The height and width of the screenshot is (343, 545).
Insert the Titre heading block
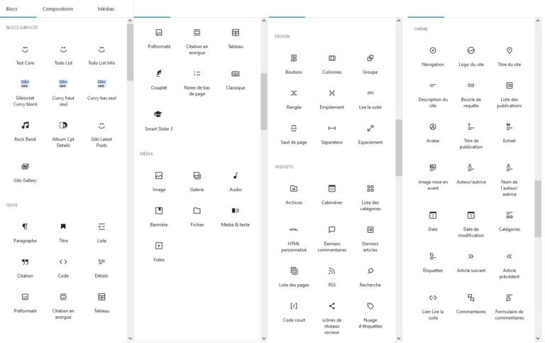click(x=63, y=233)
